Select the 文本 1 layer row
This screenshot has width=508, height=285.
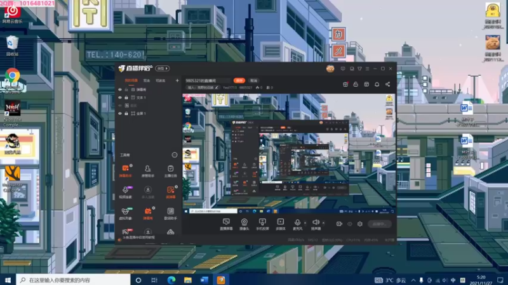[149, 98]
